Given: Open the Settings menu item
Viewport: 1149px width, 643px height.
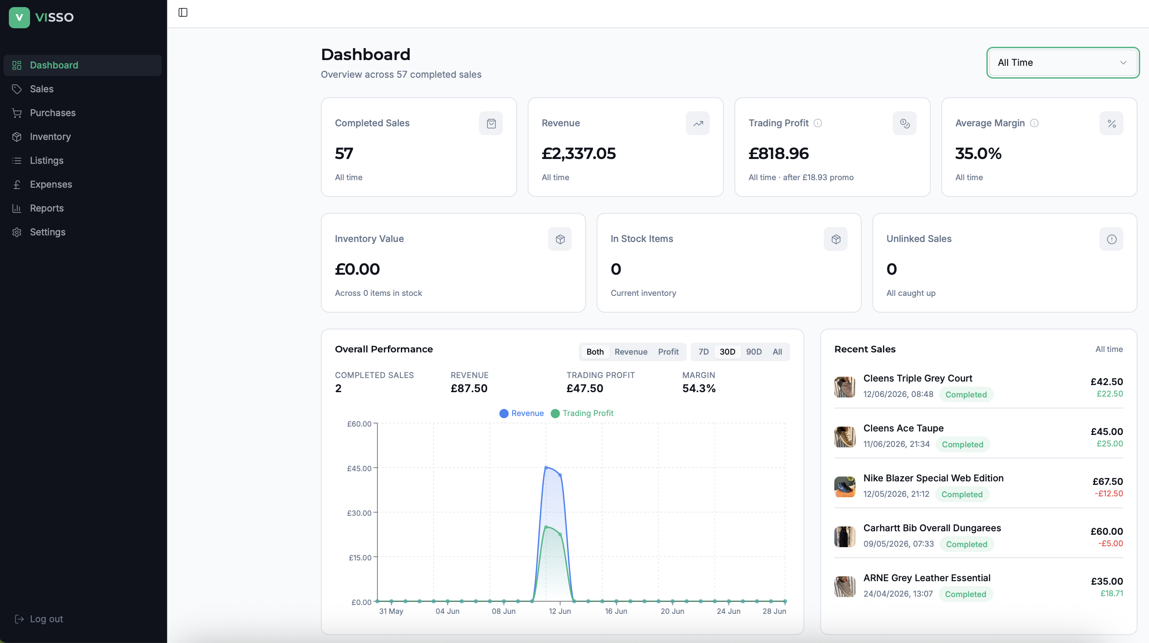Looking at the screenshot, I should [83, 232].
